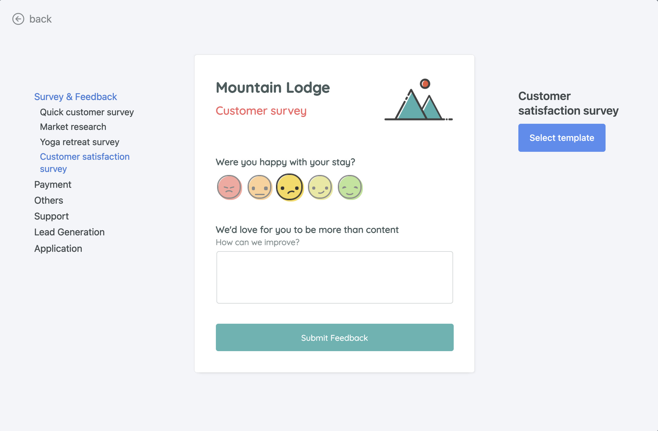Viewport: 658px width, 431px height.
Task: Expand the Support category
Action: coord(52,216)
